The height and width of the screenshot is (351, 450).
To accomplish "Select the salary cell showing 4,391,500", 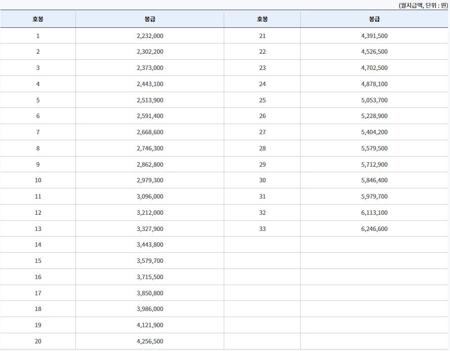I will 374,35.
